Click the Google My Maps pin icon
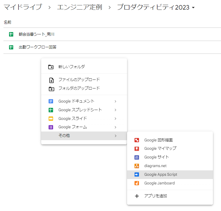Viewport: 221px width, 211px height. (137, 149)
